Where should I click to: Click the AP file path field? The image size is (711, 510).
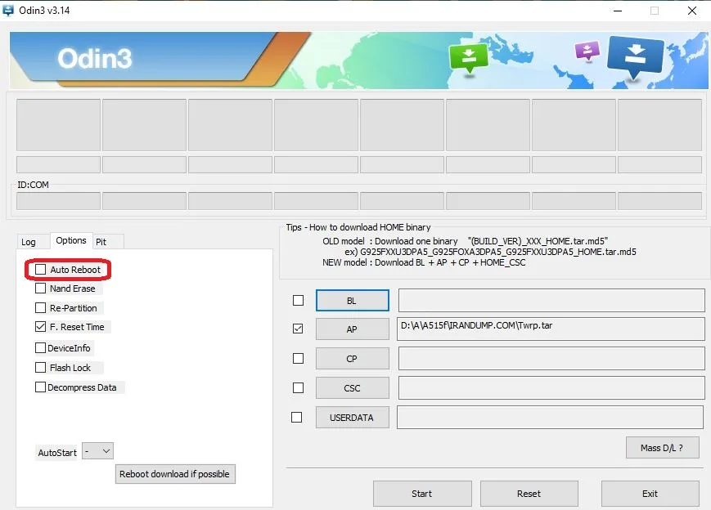(x=551, y=329)
